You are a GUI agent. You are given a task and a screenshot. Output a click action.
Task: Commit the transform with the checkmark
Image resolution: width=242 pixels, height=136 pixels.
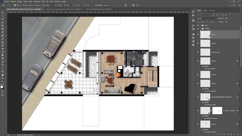[138, 5]
